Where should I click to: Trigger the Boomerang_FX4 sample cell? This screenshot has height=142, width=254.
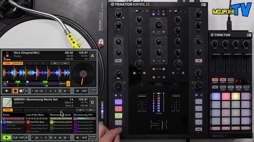pos(85,131)
